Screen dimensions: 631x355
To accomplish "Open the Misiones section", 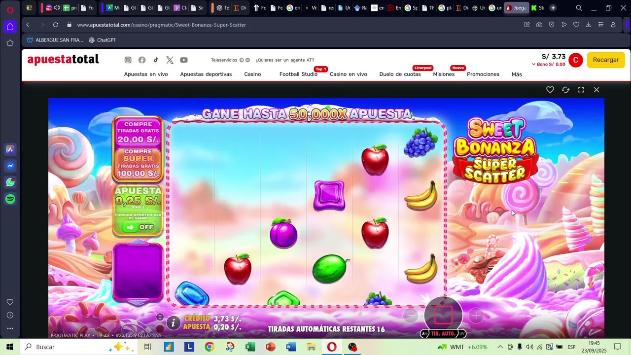I will pyautogui.click(x=444, y=74).
